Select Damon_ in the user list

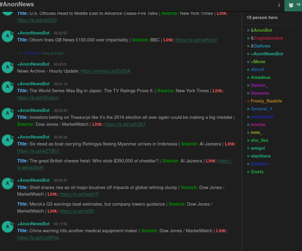[259, 85]
